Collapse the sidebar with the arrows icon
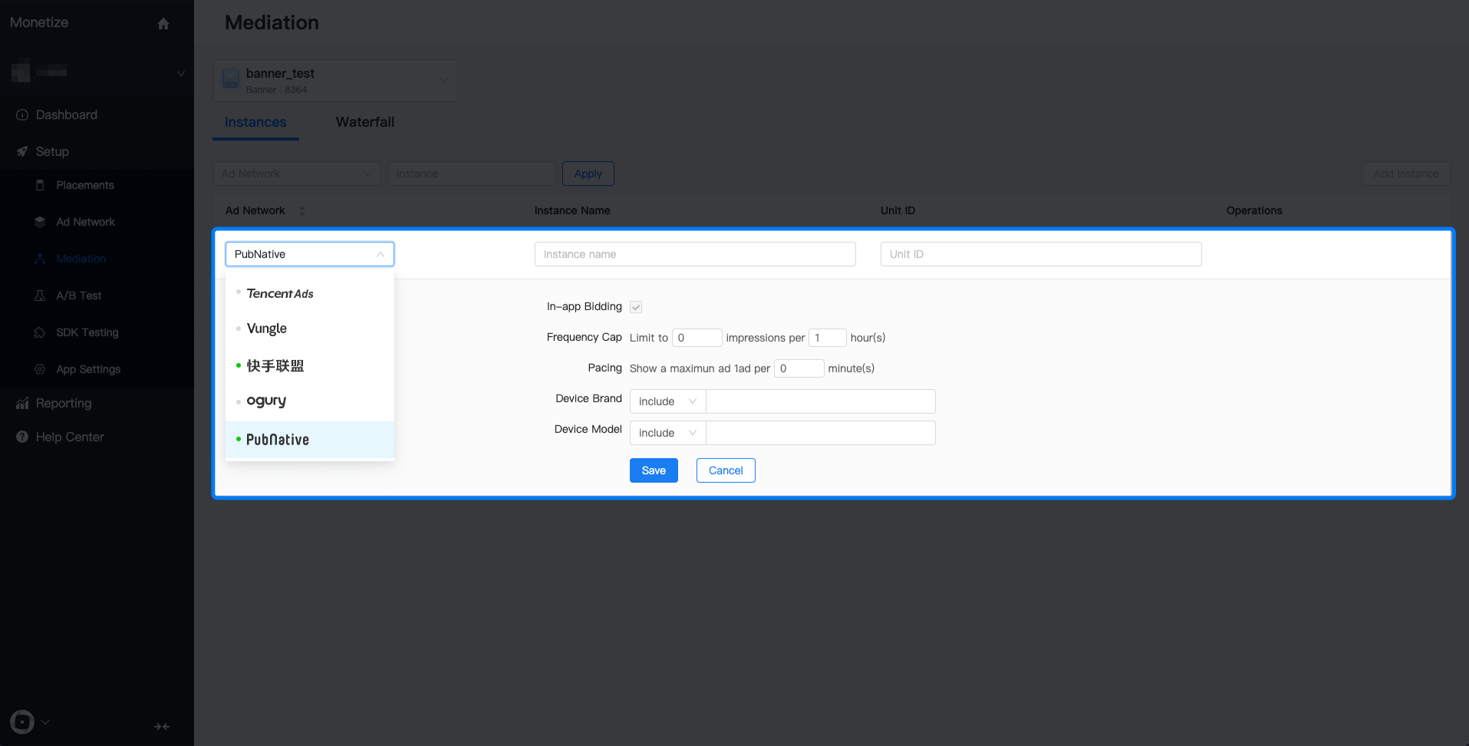Screen dimensions: 1469x746 tap(162, 726)
